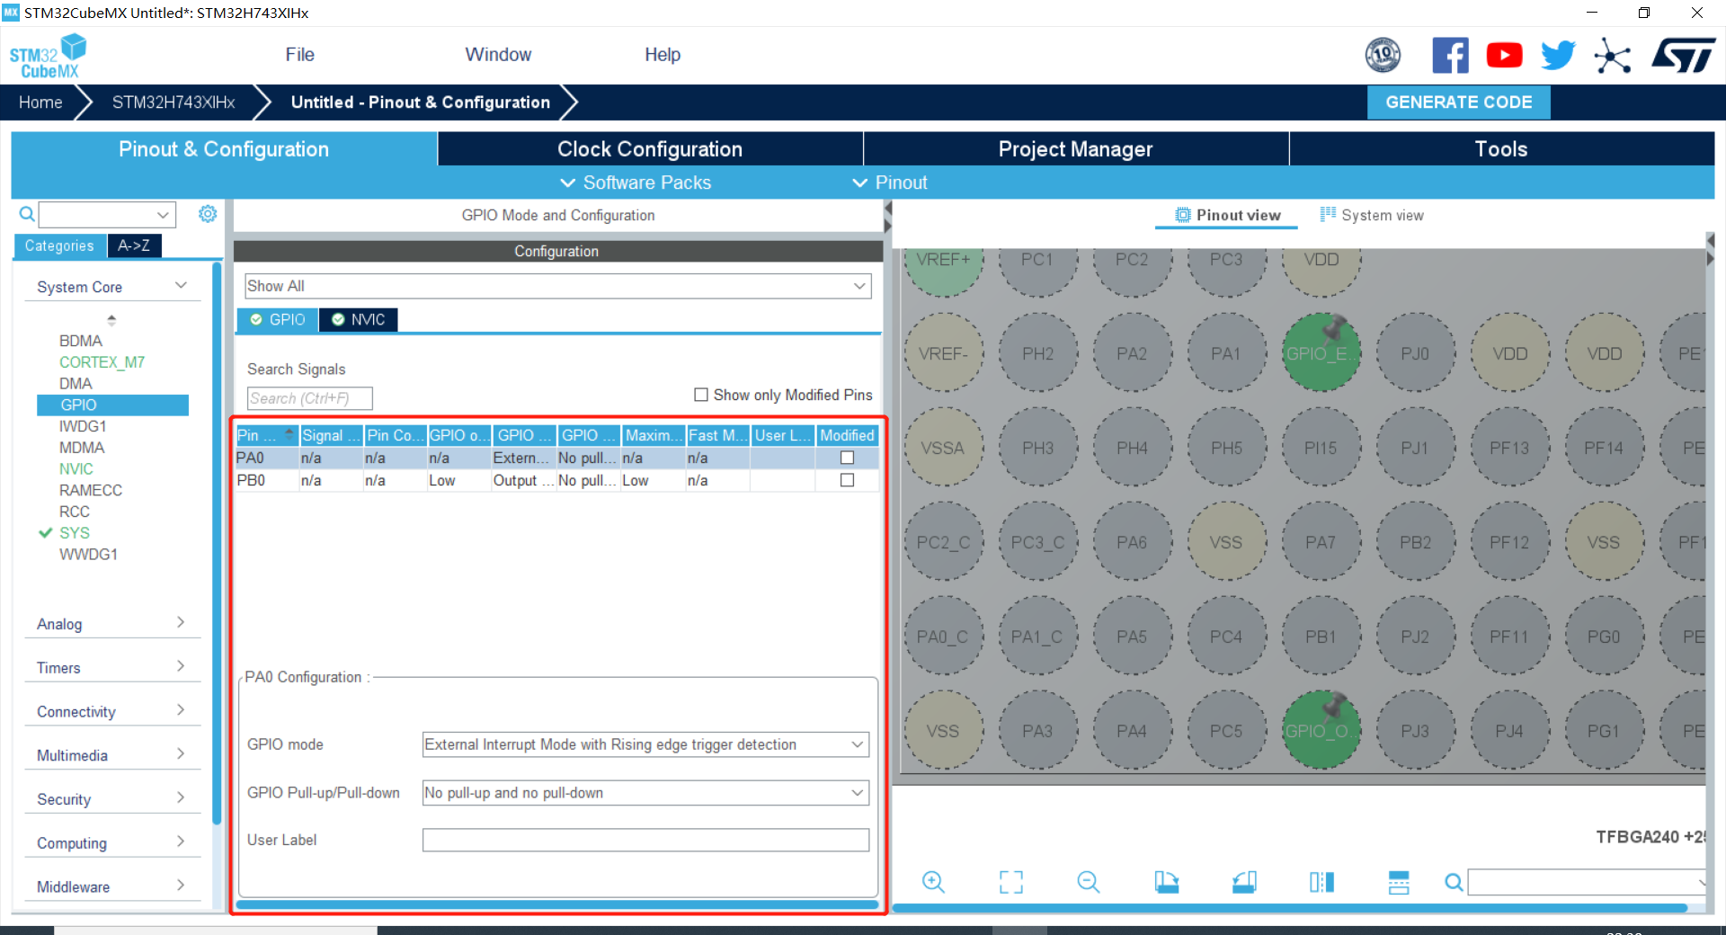Sort the table by Pin Name column
This screenshot has width=1726, height=935.
[266, 435]
